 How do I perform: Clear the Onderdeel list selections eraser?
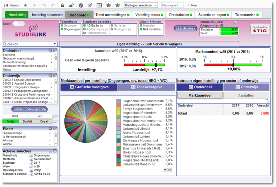[x=55, y=51]
